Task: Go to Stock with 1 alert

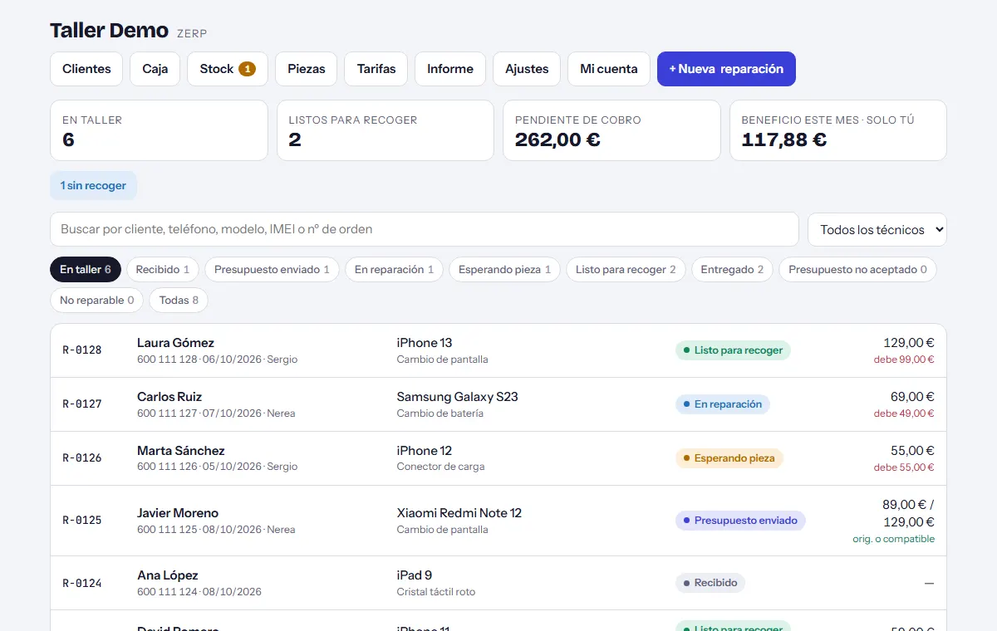Action: coord(228,69)
